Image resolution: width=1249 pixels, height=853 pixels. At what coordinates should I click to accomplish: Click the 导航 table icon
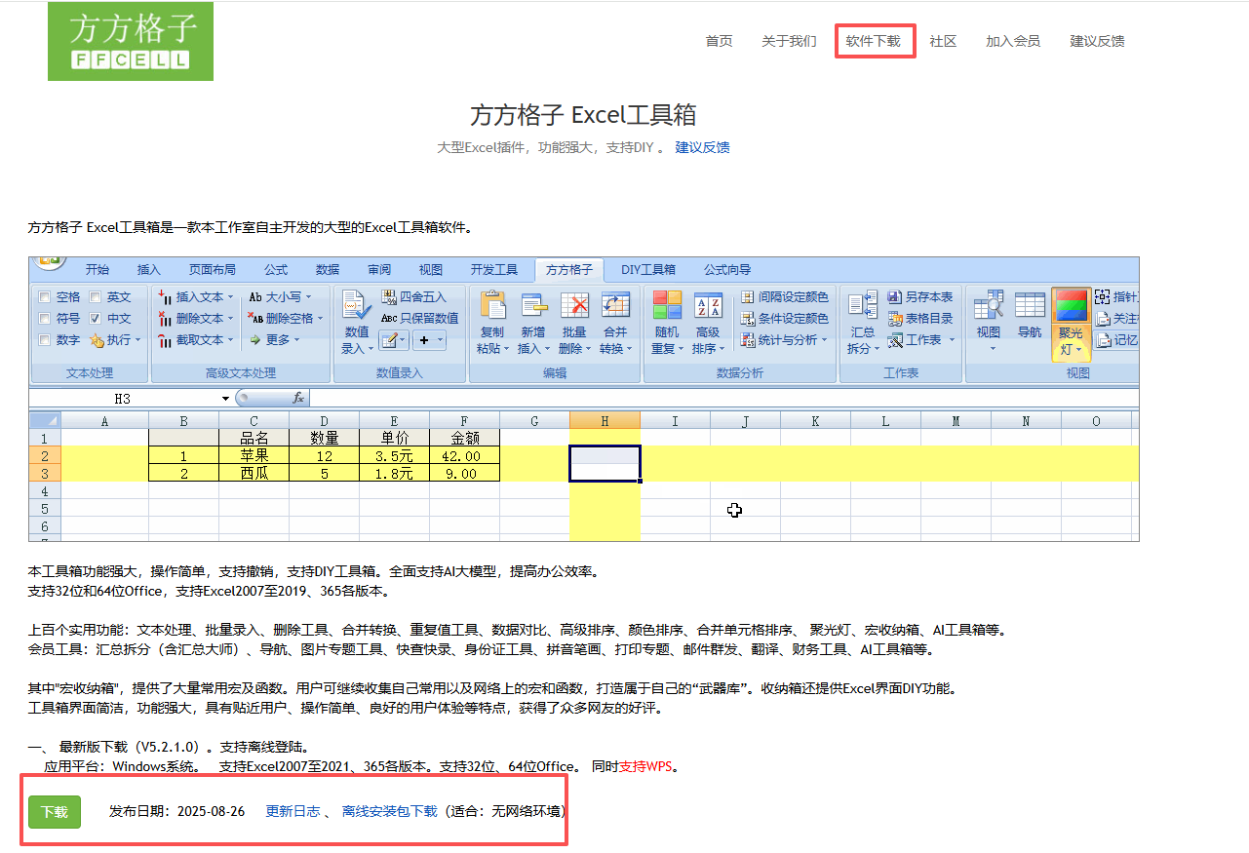(x=1030, y=305)
